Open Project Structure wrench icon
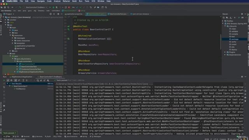The height and width of the screenshot is (140, 249). click(x=95, y=7)
